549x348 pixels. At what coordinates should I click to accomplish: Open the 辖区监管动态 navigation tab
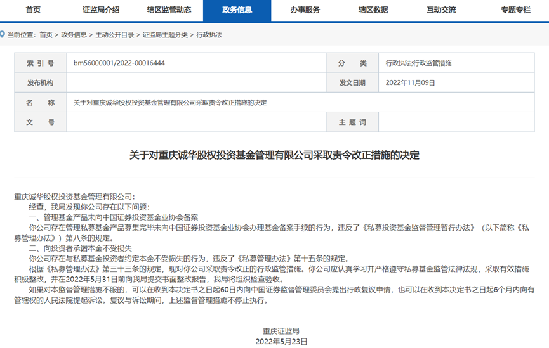pos(169,10)
